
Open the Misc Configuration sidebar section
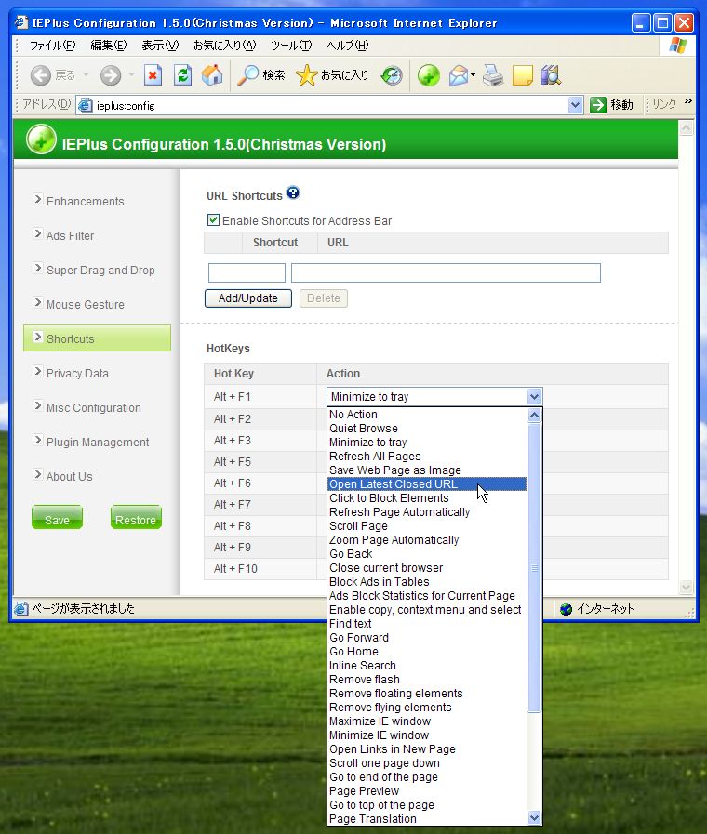(94, 408)
